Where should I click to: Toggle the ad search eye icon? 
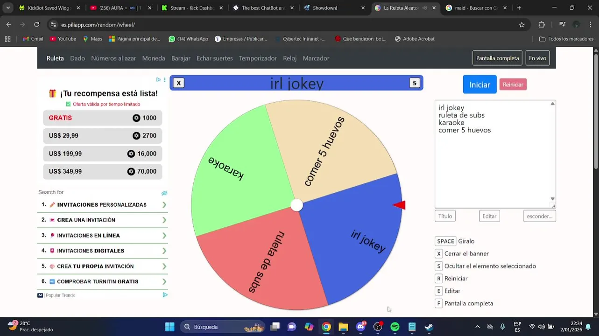pyautogui.click(x=164, y=193)
